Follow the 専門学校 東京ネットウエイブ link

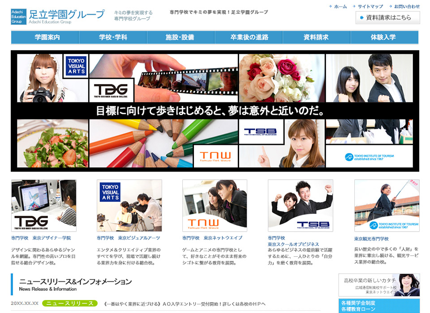212,238
